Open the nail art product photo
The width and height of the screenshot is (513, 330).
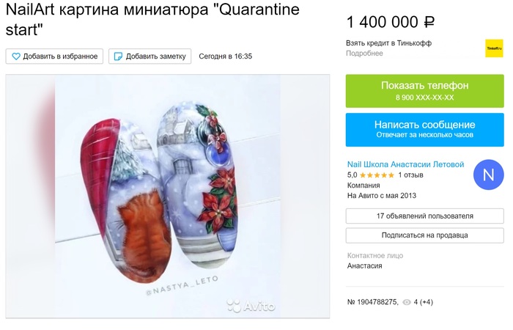[x=168, y=196]
